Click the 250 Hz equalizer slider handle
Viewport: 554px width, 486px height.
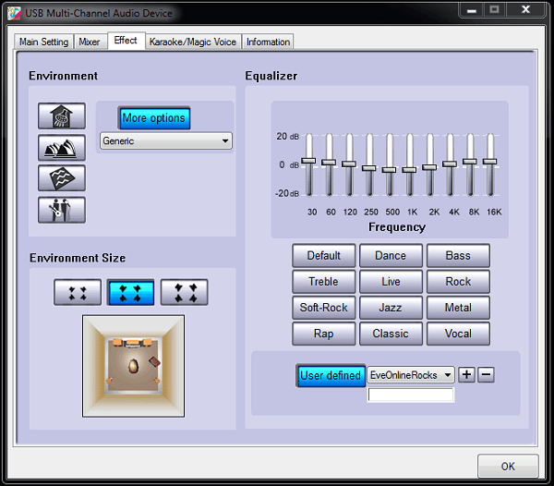point(368,168)
